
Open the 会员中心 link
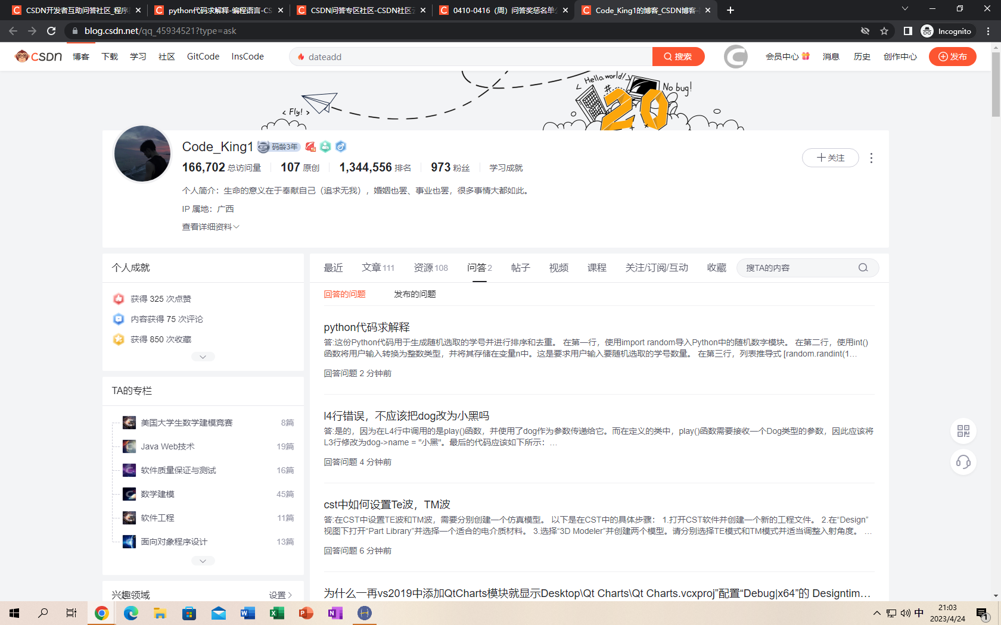pyautogui.click(x=788, y=57)
